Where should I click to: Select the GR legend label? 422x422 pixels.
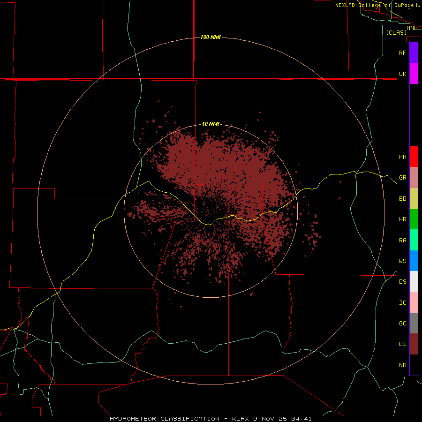402,178
